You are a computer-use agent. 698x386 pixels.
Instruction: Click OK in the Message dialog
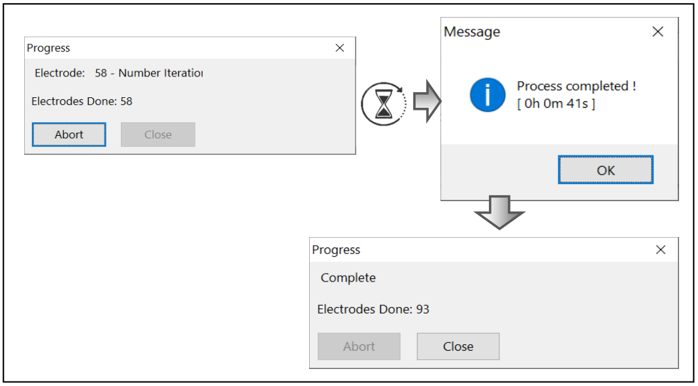[605, 170]
